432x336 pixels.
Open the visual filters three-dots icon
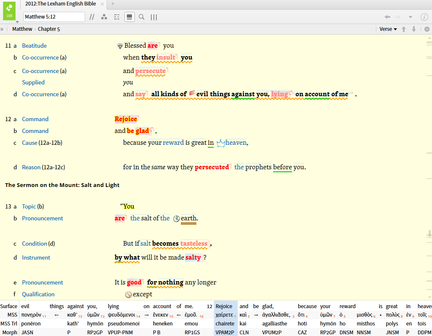[x=104, y=17]
